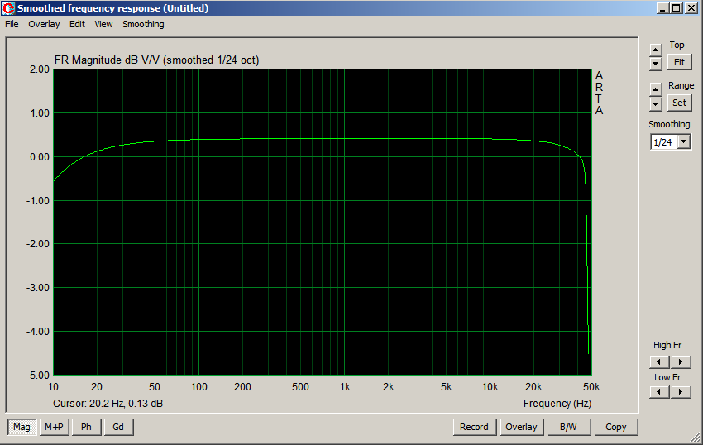Image resolution: width=703 pixels, height=445 pixels.
Task: Close the Smoothed frequency response window
Action: [691, 8]
